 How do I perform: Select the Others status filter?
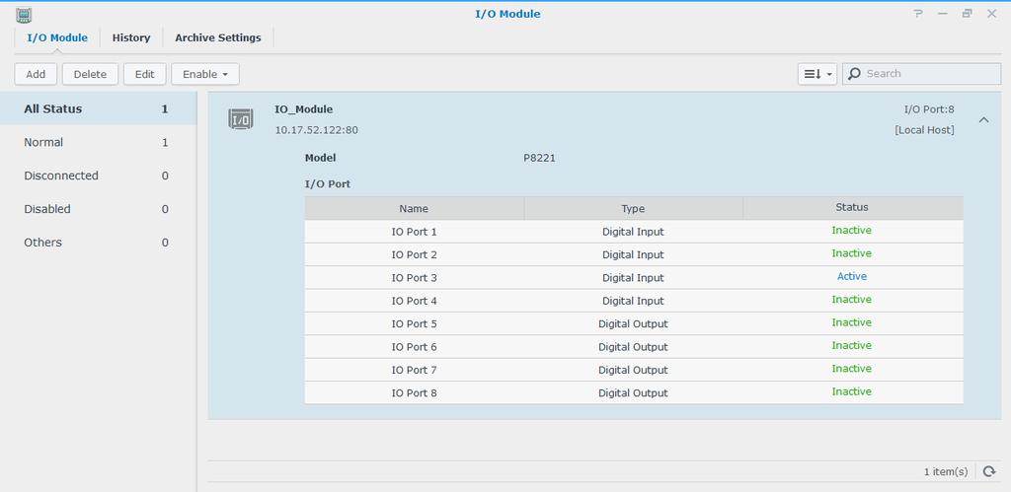tap(99, 243)
